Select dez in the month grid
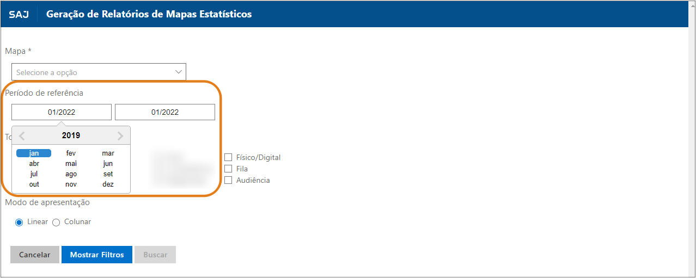Viewport: 696px width, 278px height. 108,184
